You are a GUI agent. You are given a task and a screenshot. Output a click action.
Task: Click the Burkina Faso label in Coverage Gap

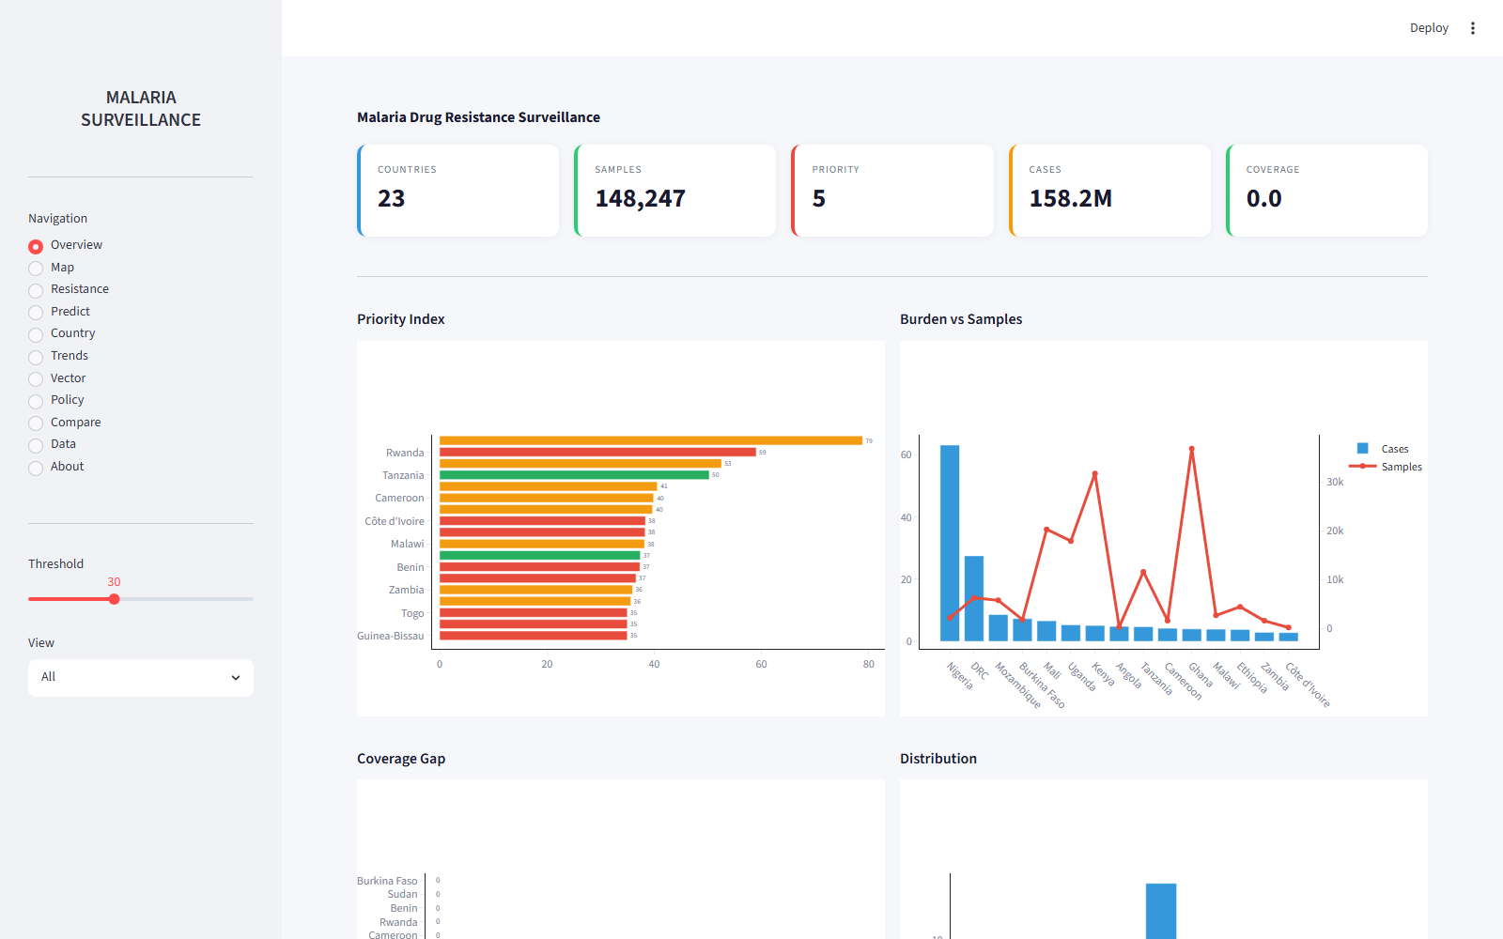(387, 881)
